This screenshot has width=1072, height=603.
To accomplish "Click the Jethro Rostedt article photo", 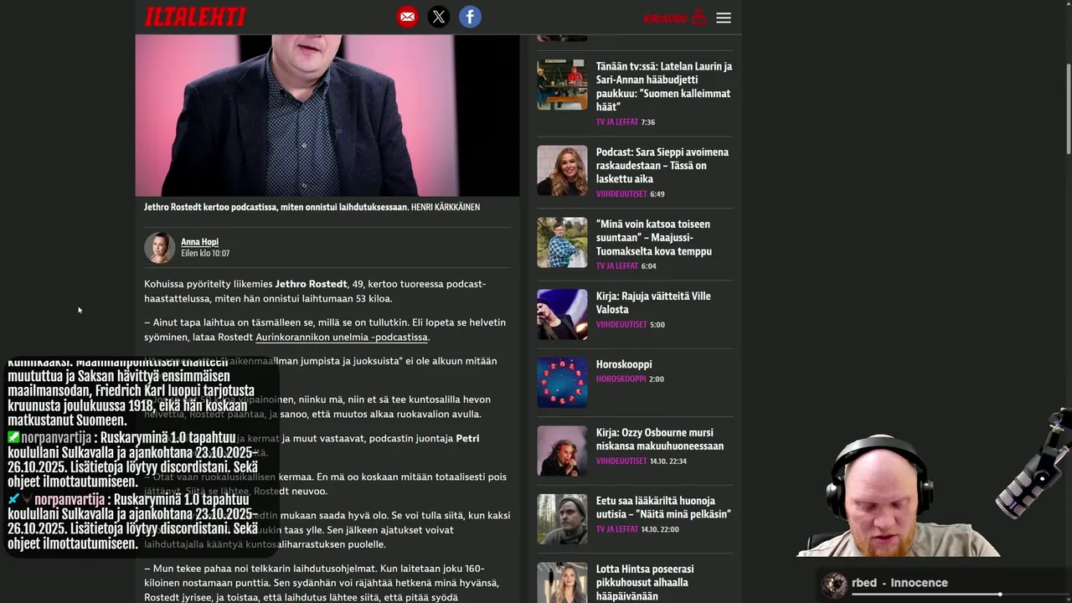I will click(327, 116).
